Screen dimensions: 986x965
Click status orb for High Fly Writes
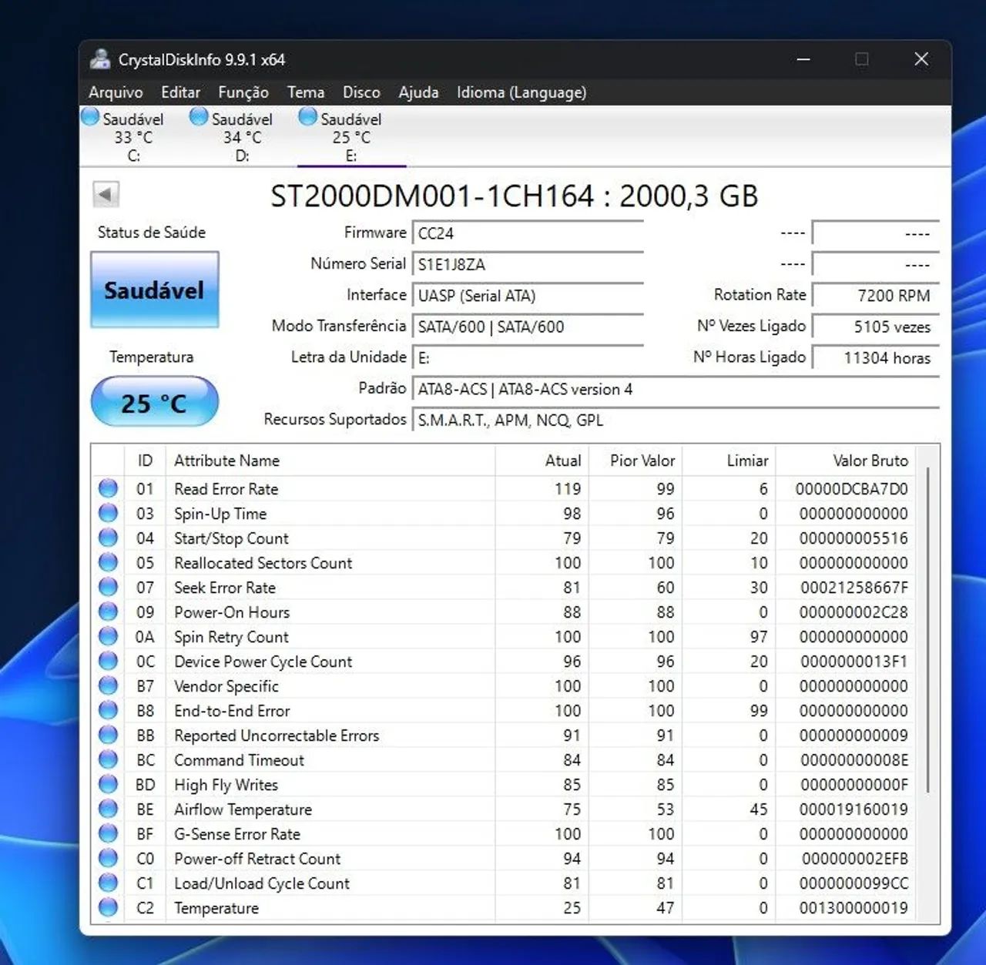(x=108, y=784)
